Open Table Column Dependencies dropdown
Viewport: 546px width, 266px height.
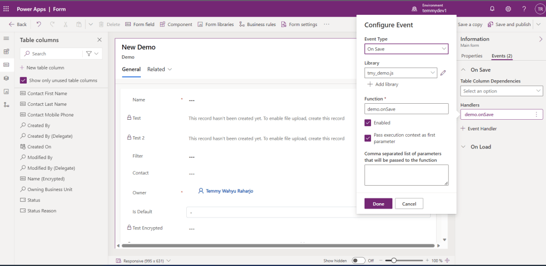(x=501, y=91)
